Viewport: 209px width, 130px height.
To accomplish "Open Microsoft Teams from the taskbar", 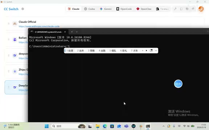I will point(126,126).
